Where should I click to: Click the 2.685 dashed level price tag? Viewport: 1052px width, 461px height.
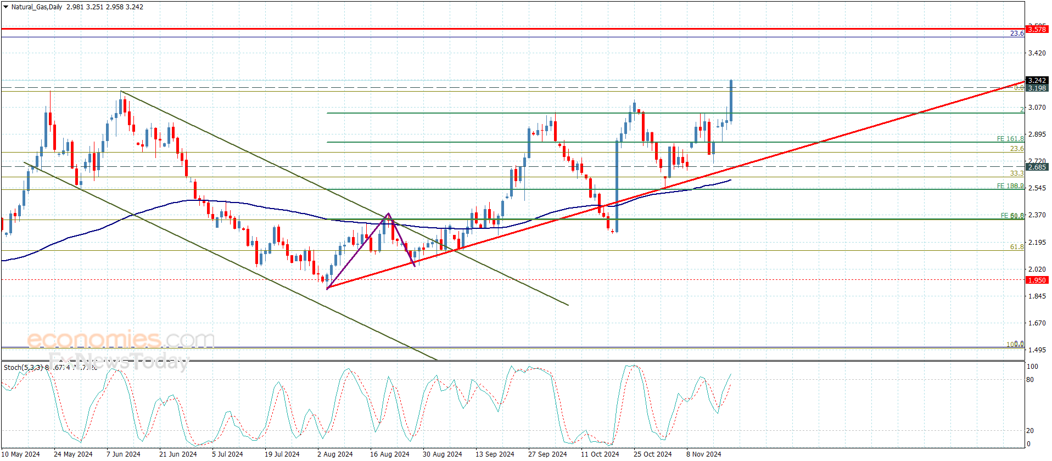click(x=1037, y=167)
